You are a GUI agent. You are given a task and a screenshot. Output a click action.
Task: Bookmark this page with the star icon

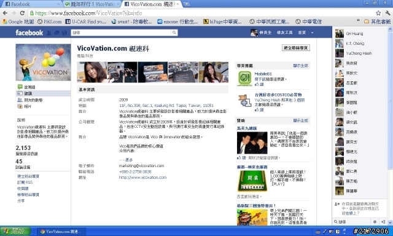pos(378,13)
